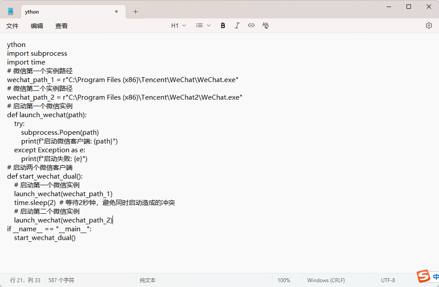
Task: Open the 查看 menu
Action: click(62, 26)
